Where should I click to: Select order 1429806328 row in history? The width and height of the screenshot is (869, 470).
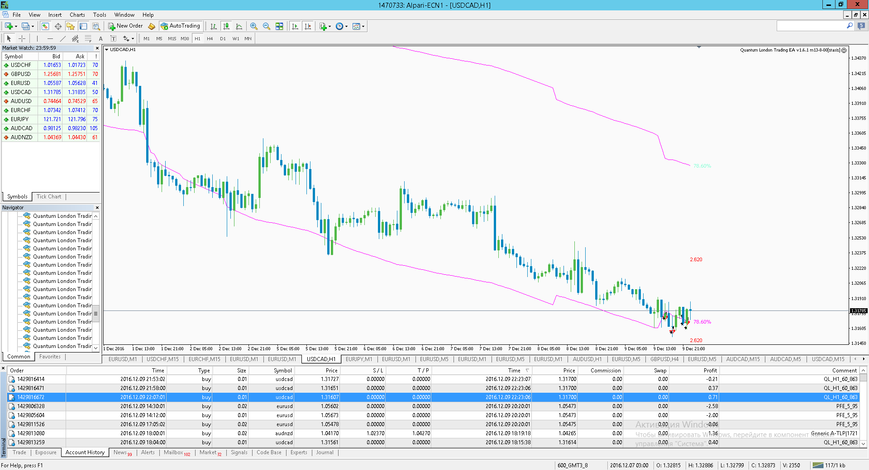tap(433, 406)
